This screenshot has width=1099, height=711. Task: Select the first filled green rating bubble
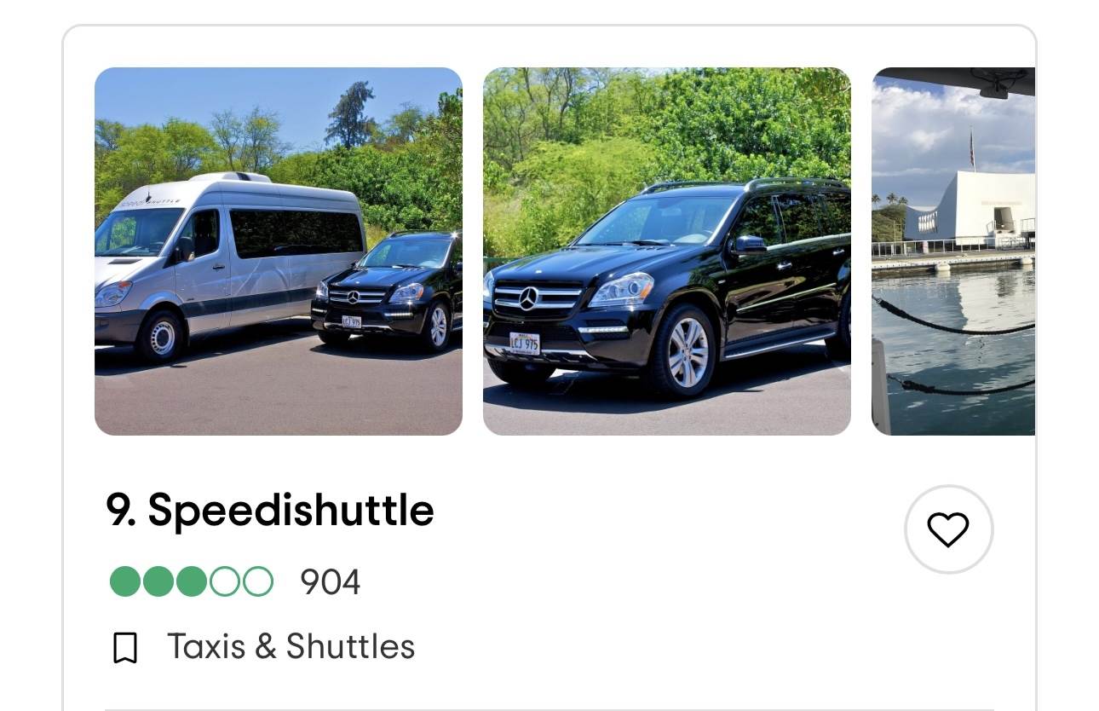(125, 581)
